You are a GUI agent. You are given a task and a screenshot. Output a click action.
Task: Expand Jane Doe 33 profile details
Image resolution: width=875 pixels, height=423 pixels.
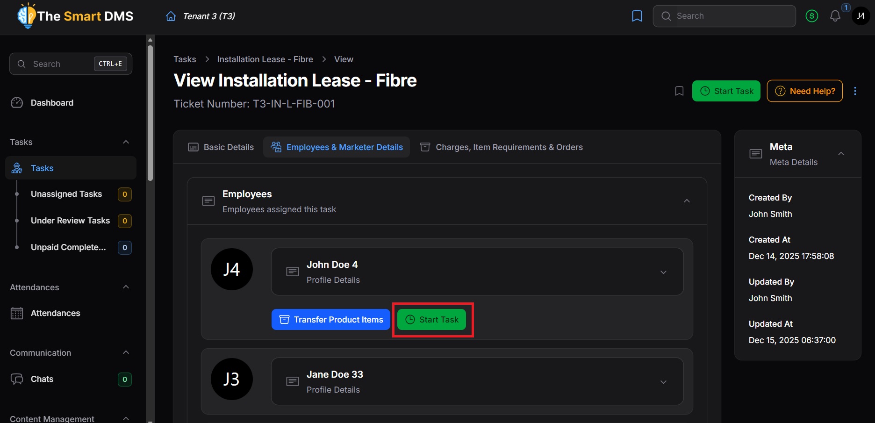click(x=663, y=382)
